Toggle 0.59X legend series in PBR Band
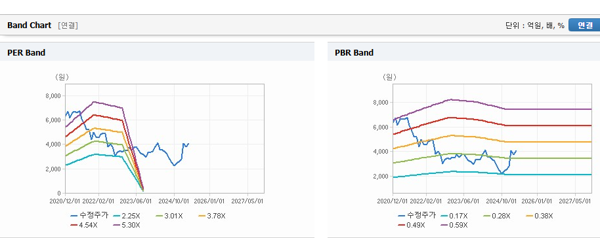This screenshot has height=238, width=600. (454, 225)
